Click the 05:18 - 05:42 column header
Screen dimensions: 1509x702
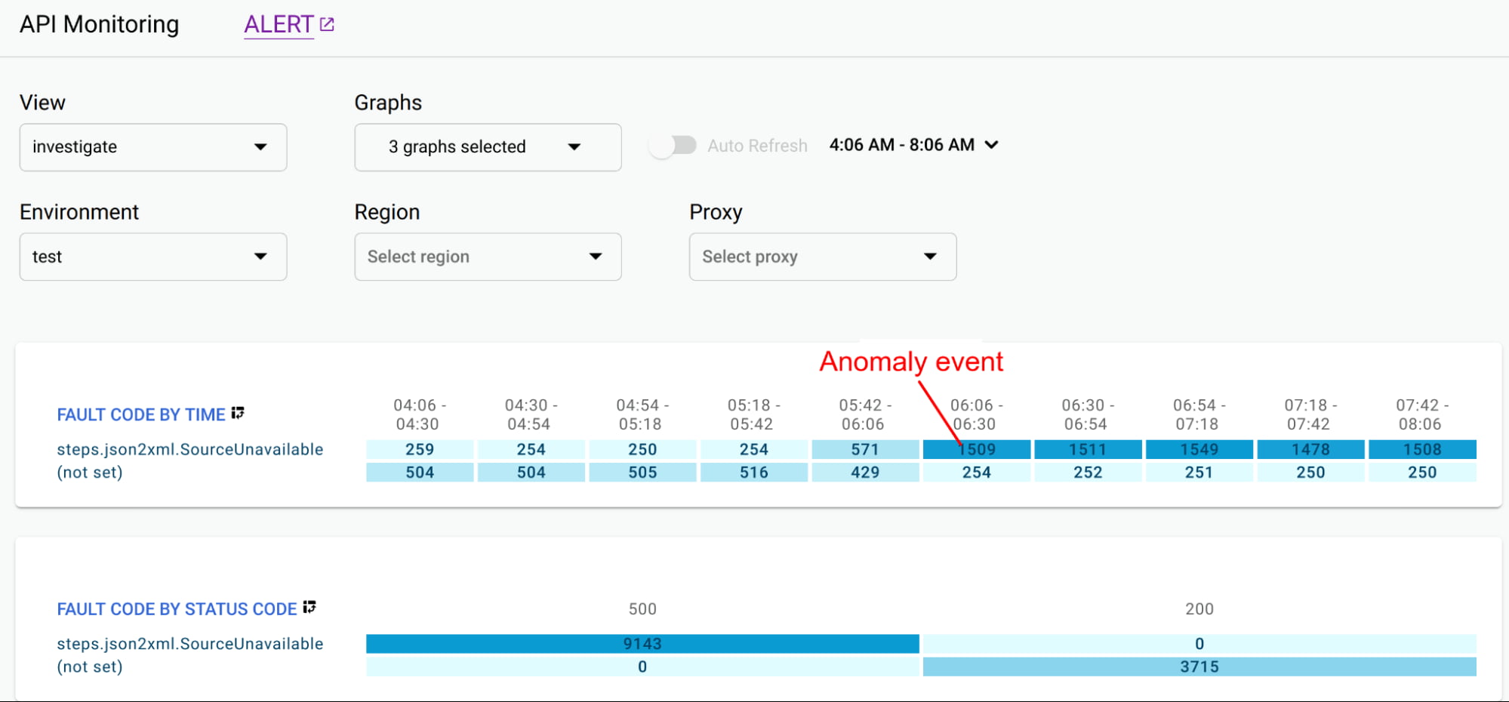753,414
